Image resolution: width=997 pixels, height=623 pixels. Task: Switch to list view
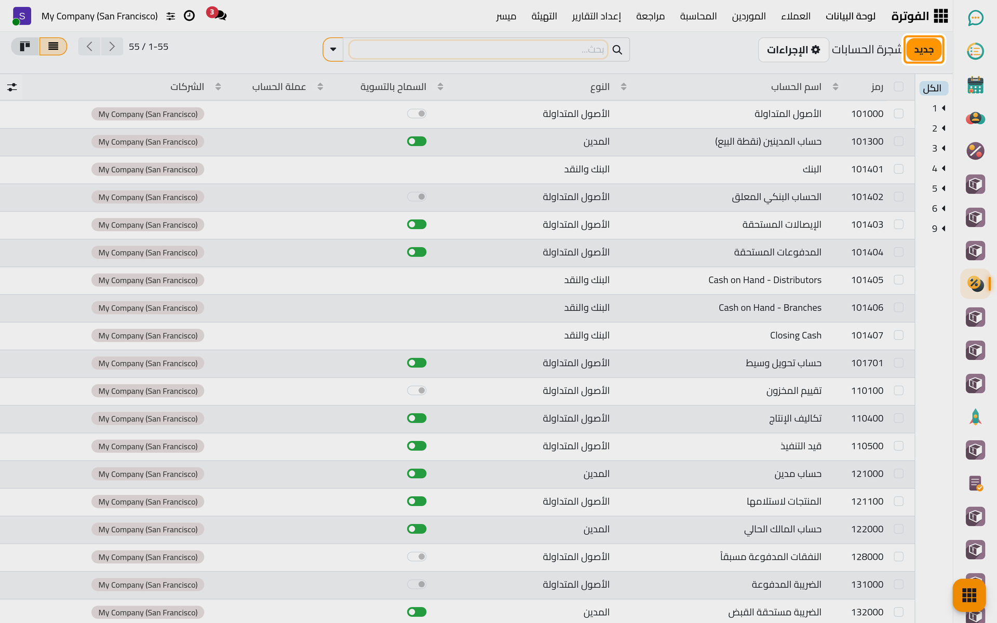(53, 47)
